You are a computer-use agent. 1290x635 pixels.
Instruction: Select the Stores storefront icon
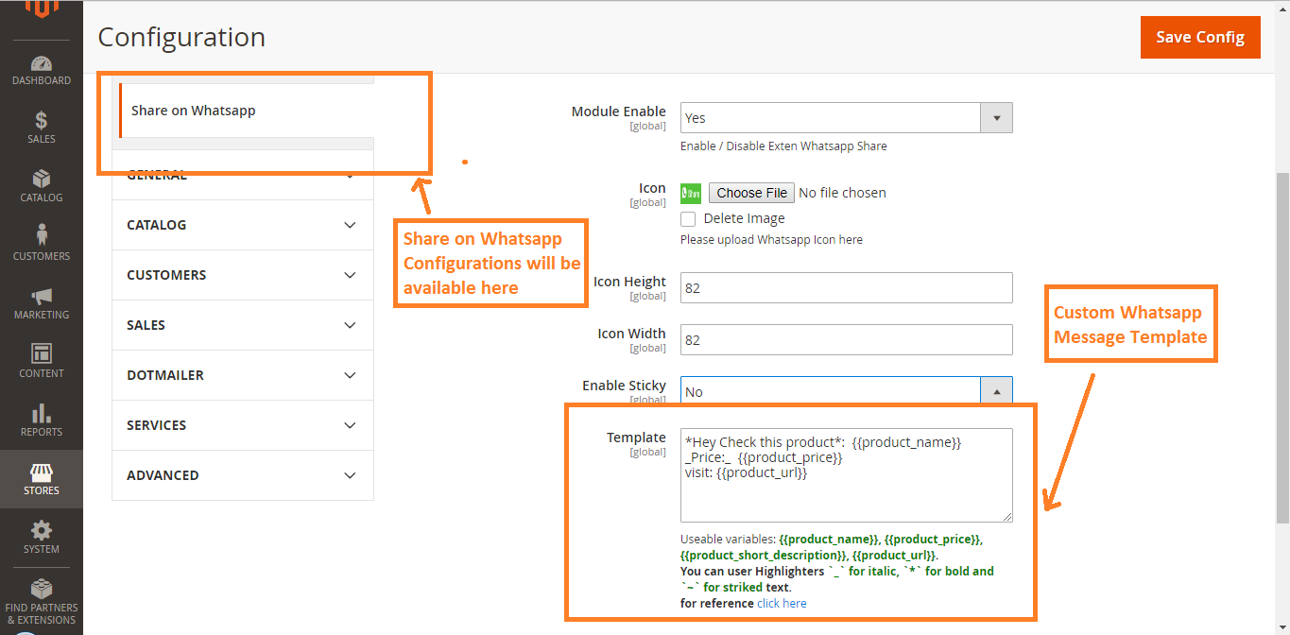click(42, 472)
